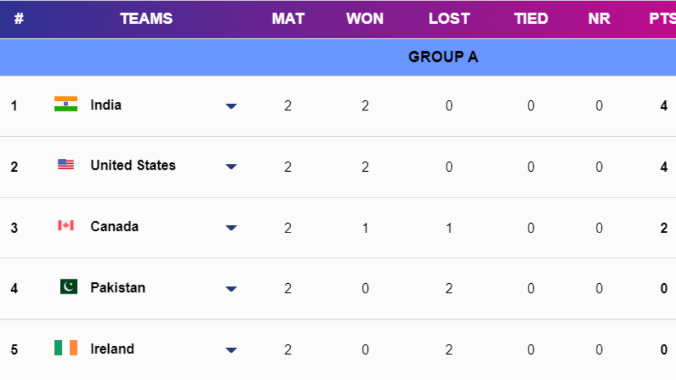Open the Pakistan team link
Image resolution: width=676 pixels, height=380 pixels.
(118, 287)
